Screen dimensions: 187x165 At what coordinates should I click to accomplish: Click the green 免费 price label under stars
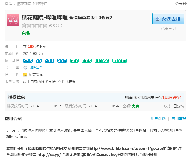coord(26,33)
